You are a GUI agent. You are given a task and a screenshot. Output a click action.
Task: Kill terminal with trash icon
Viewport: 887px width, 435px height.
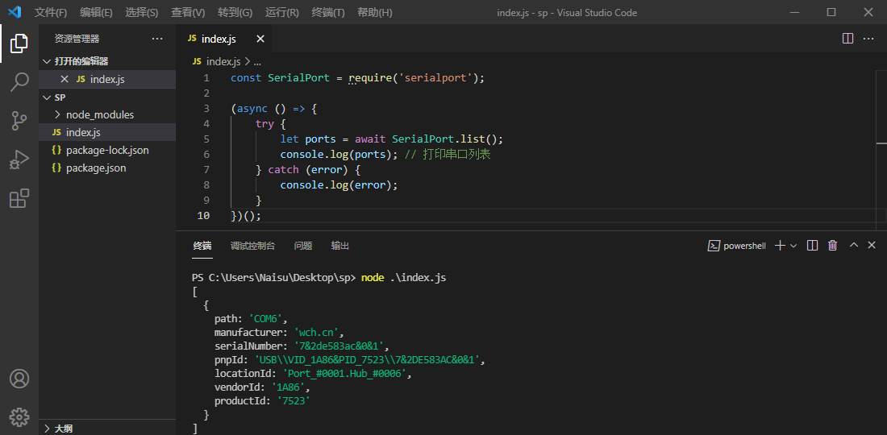(x=833, y=245)
